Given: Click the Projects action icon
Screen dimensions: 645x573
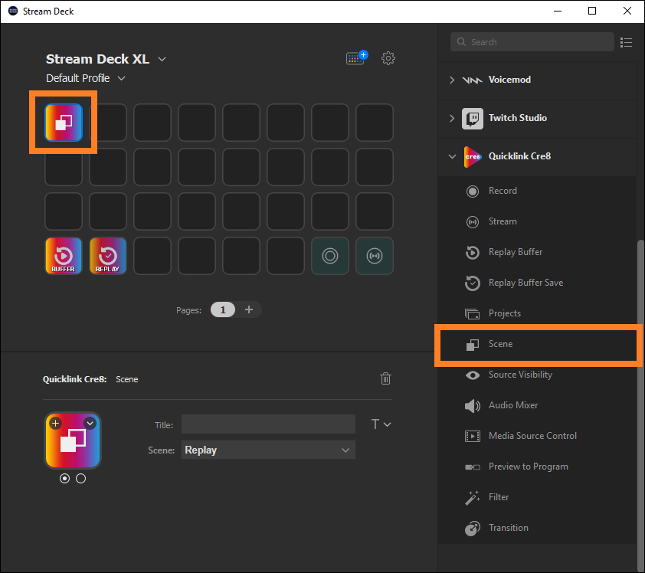Looking at the screenshot, I should point(472,314).
